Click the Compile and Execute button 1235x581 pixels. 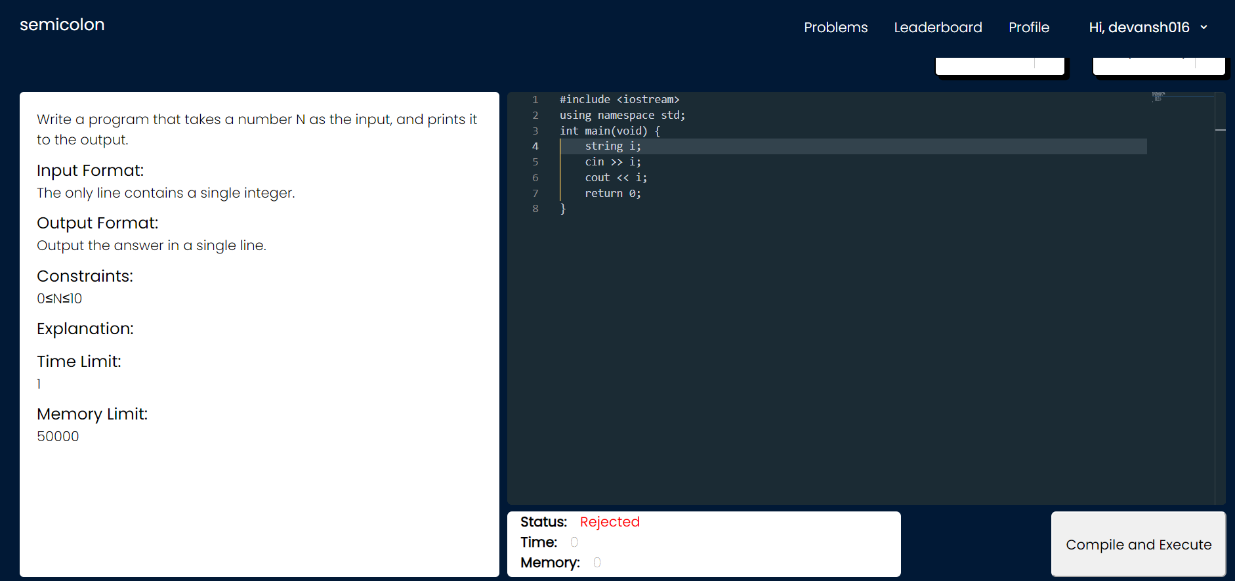pos(1139,544)
